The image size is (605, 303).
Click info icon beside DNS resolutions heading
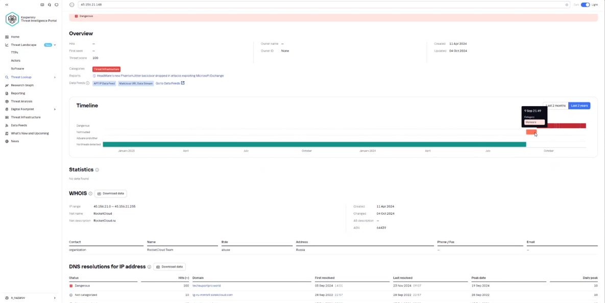pyautogui.click(x=149, y=267)
